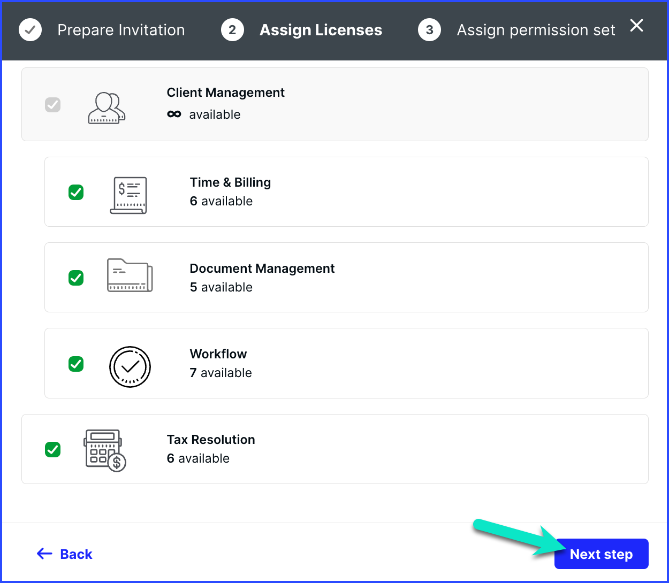Click the Time & Billing invoice icon
669x583 pixels.
[x=128, y=196]
